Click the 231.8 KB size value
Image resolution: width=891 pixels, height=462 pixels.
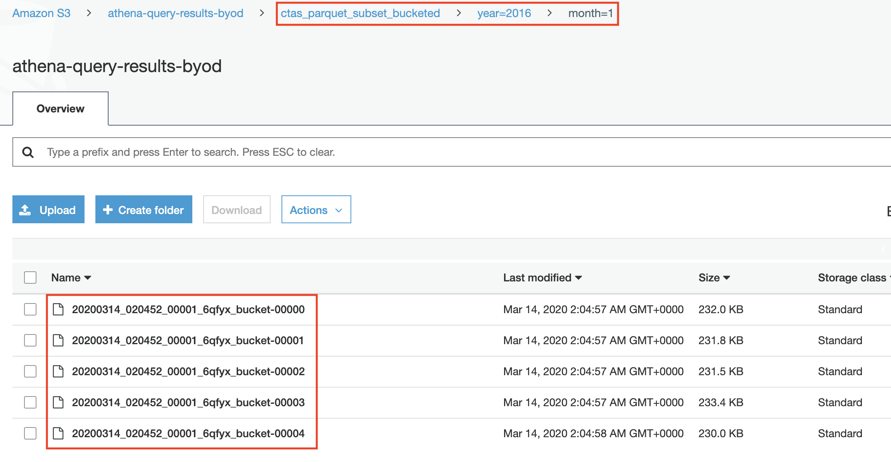(x=721, y=340)
